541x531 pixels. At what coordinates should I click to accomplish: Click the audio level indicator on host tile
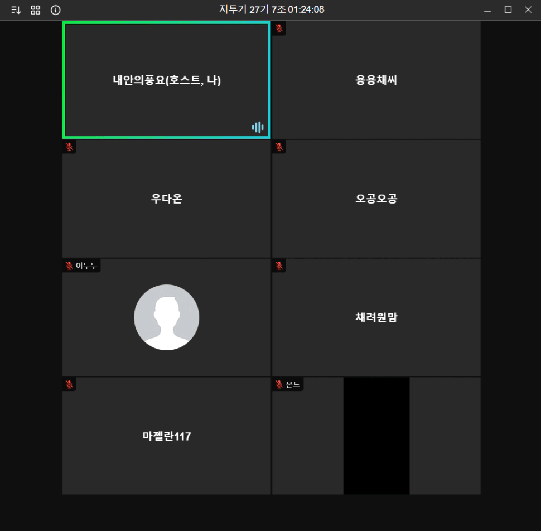[258, 127]
